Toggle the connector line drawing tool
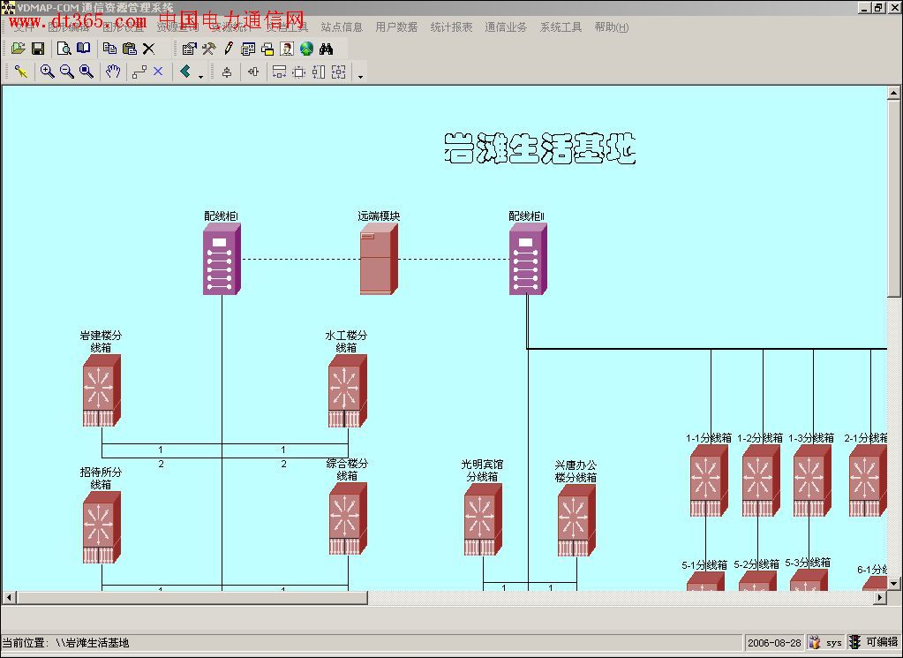 click(139, 72)
